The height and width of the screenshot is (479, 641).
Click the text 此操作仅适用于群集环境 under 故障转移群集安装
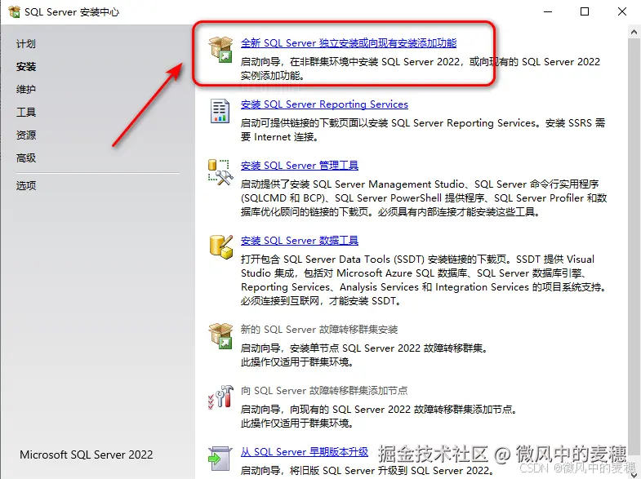[296, 362]
